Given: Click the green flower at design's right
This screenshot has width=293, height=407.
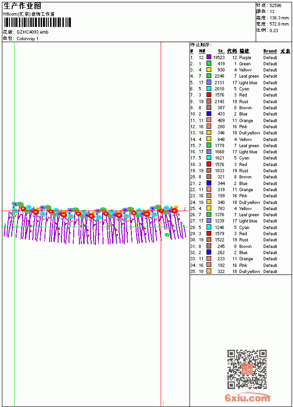Looking at the screenshot, I should [x=167, y=235].
